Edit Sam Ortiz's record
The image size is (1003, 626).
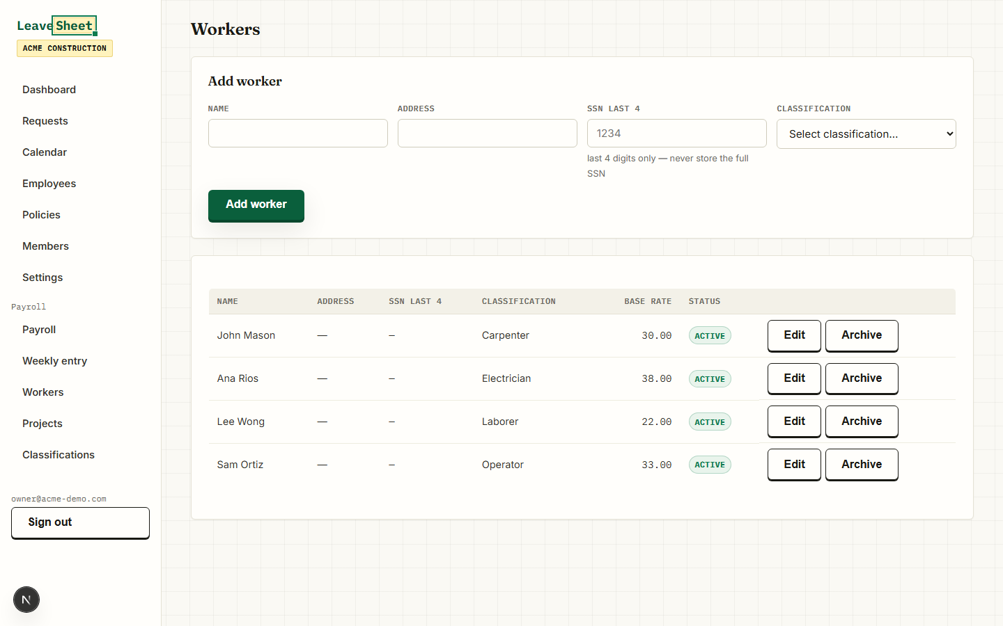(794, 465)
